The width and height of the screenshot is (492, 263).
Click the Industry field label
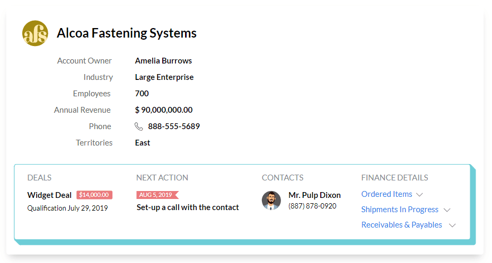click(98, 77)
